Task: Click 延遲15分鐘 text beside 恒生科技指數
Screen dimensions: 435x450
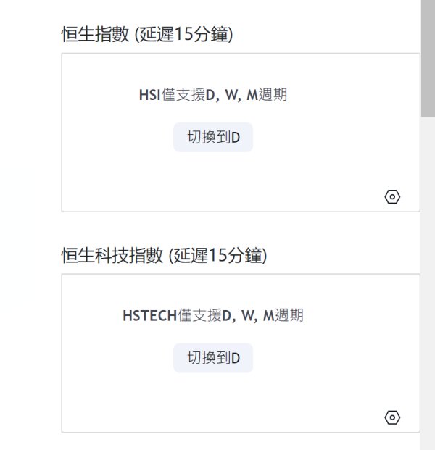Action: 218,255
